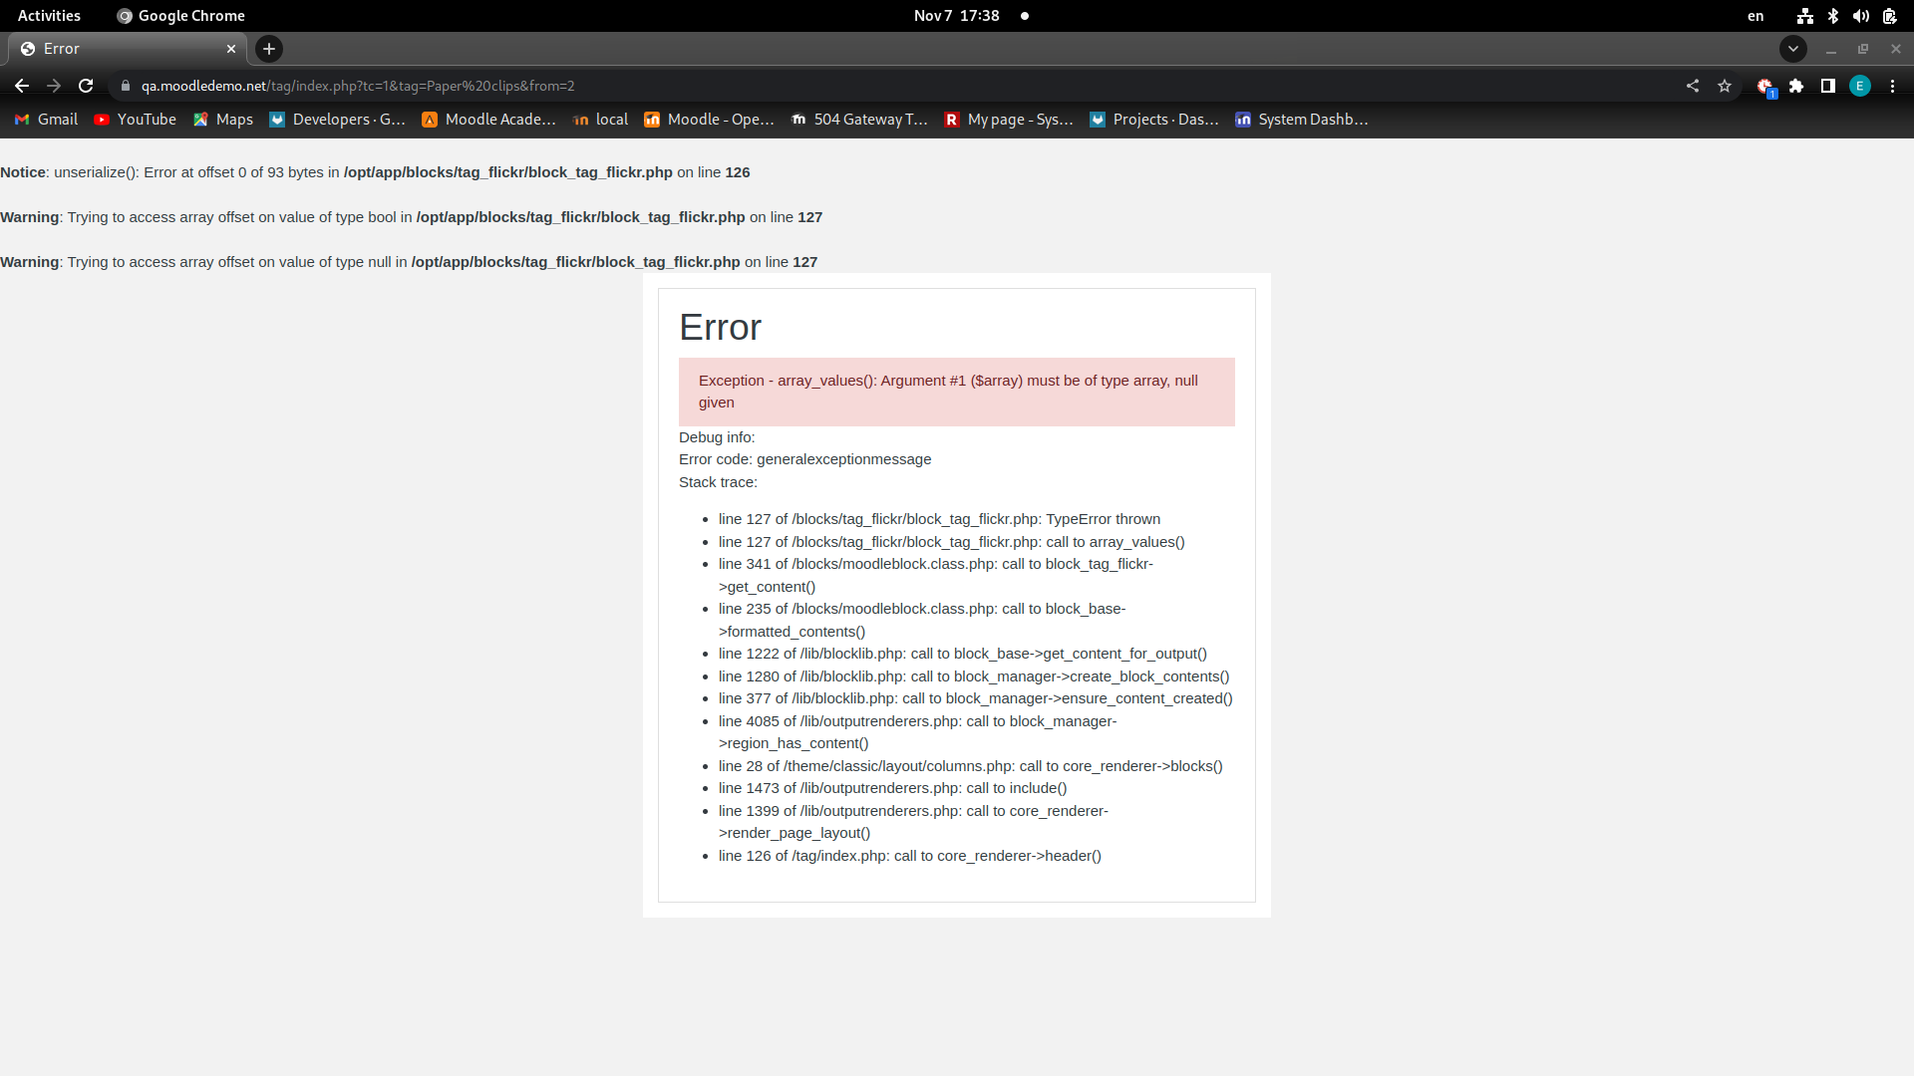Click the 'type null' Warning message
Screen dimensions: 1914x1076
409,262
